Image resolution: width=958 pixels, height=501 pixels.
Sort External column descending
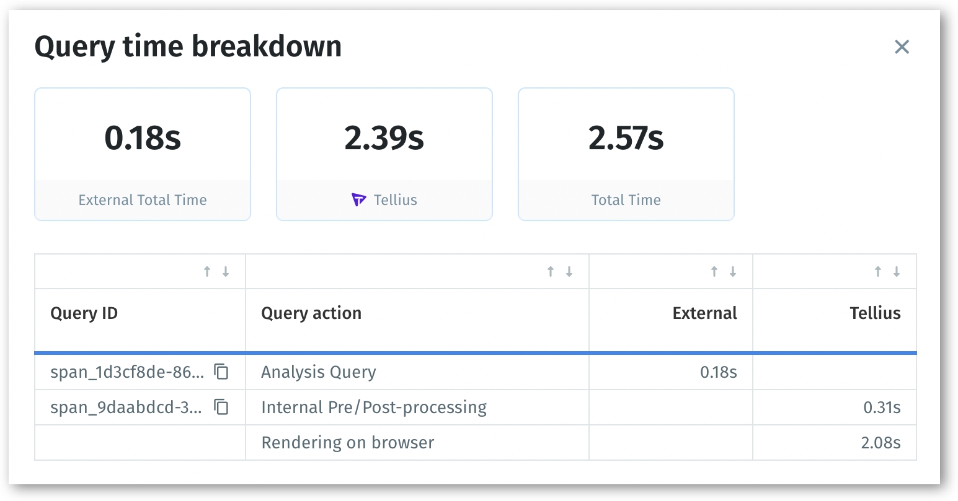733,271
